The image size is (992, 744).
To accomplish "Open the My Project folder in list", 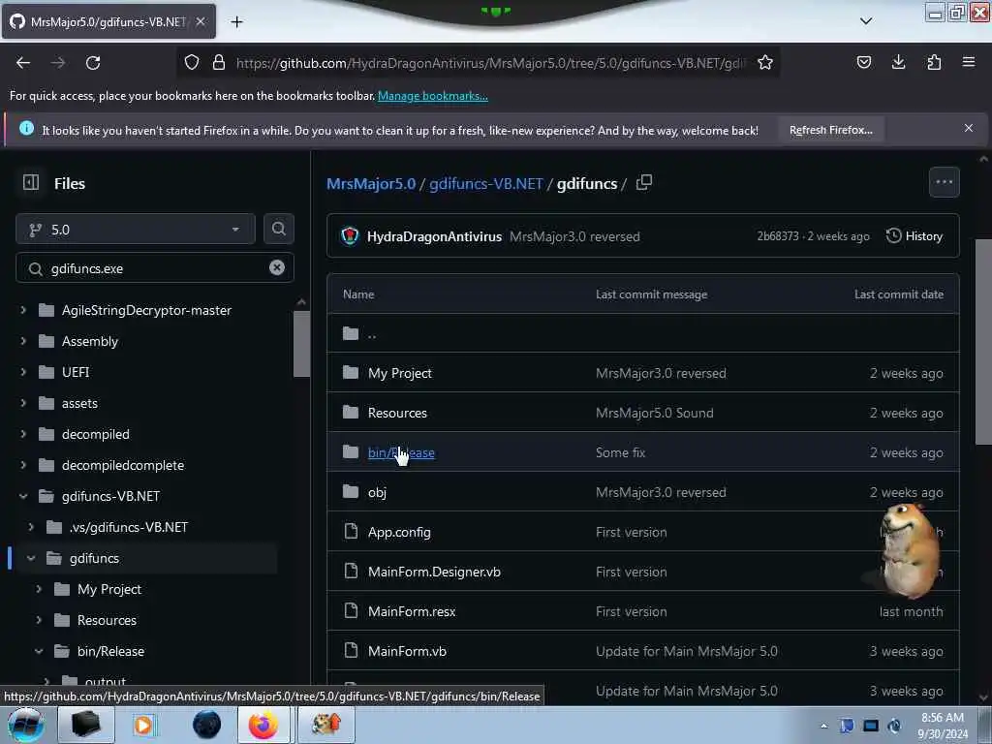I will (x=400, y=373).
